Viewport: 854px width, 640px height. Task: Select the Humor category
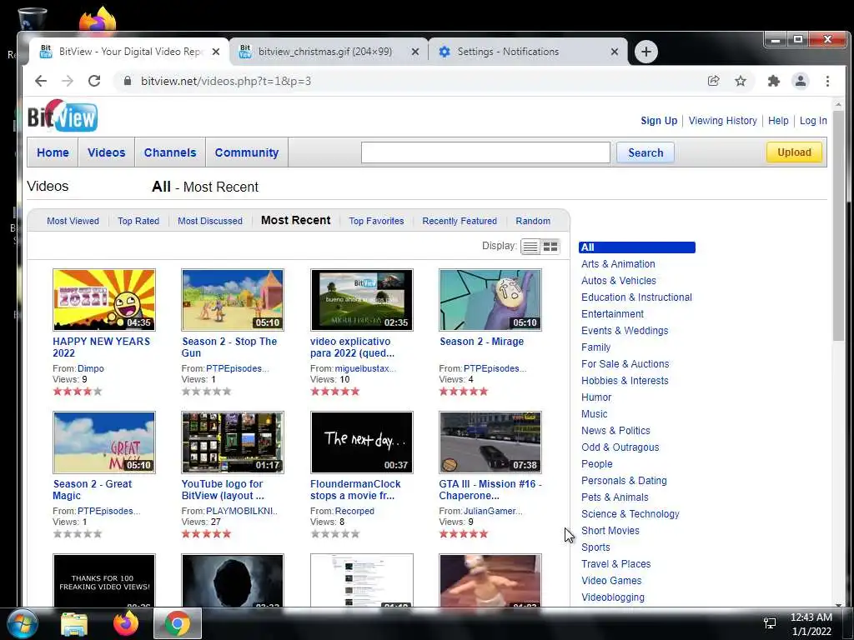click(596, 397)
